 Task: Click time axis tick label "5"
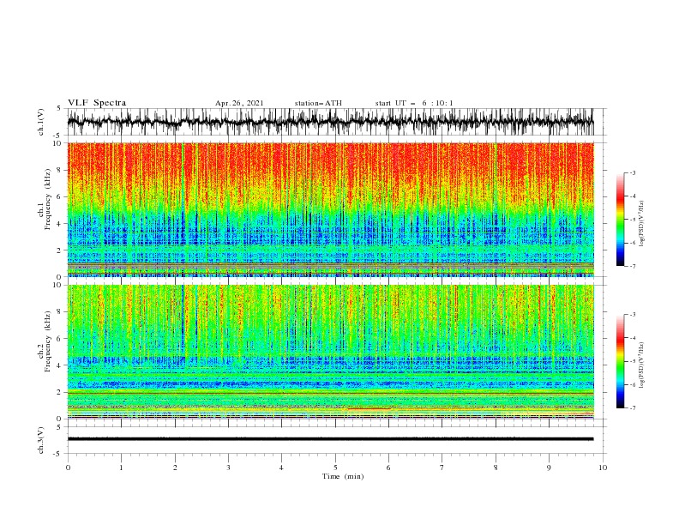click(335, 468)
